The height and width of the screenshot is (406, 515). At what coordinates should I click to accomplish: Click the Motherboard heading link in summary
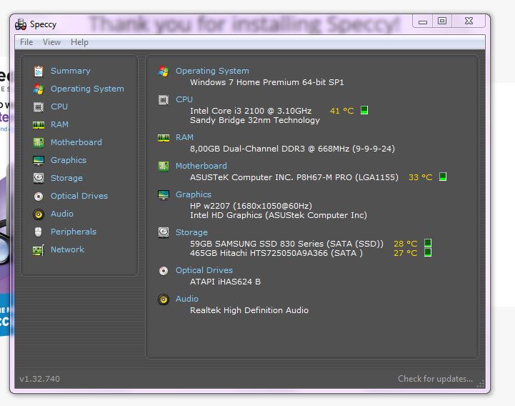coord(201,166)
